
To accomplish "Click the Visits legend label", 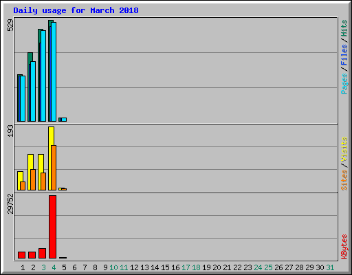I will coord(344,149).
